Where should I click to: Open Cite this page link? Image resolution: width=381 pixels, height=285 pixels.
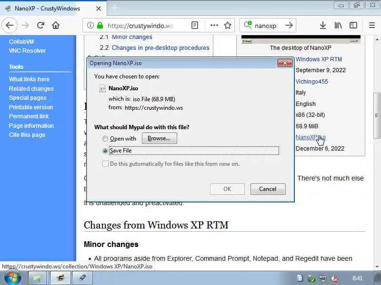pos(27,135)
